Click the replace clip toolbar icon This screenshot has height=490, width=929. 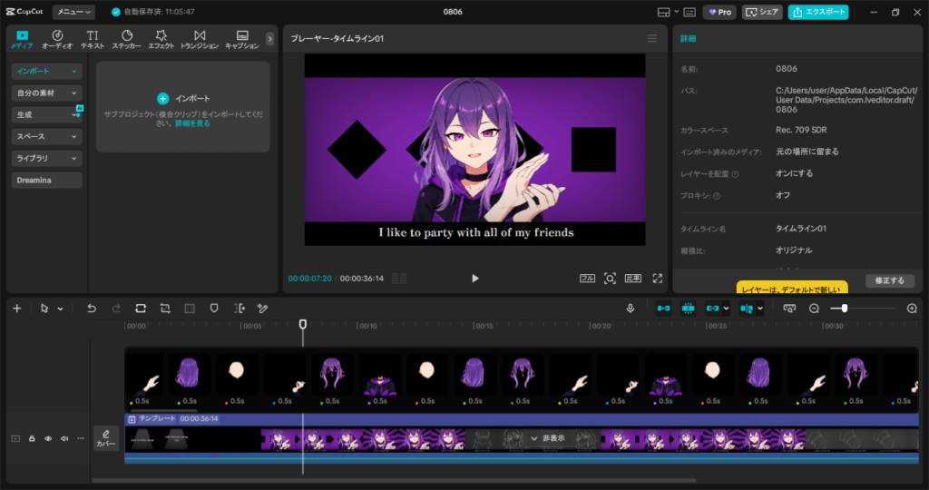point(141,309)
